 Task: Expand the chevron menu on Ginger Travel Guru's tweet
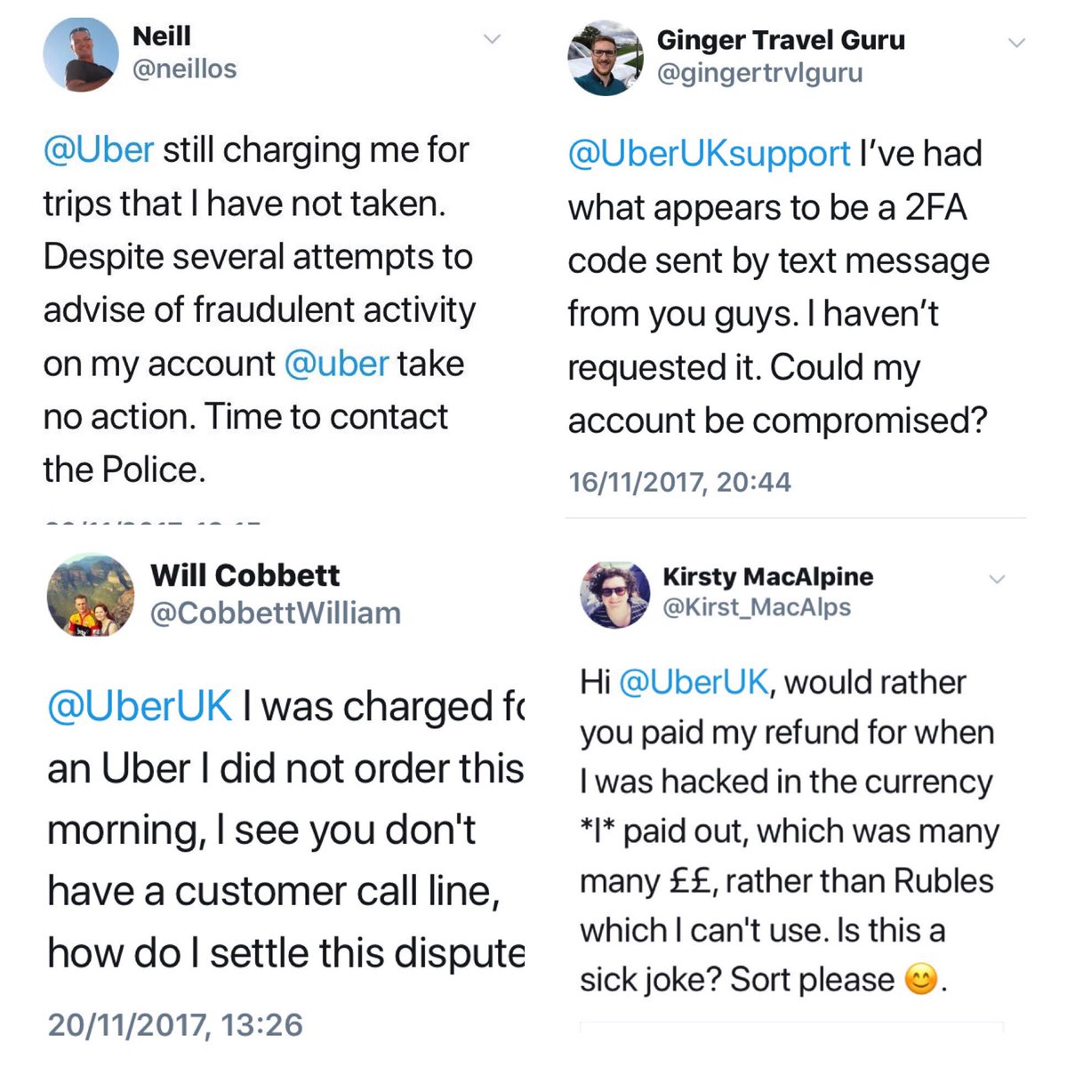1016,42
